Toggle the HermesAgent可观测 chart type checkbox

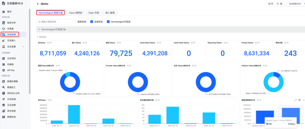pyautogui.click(x=108, y=21)
